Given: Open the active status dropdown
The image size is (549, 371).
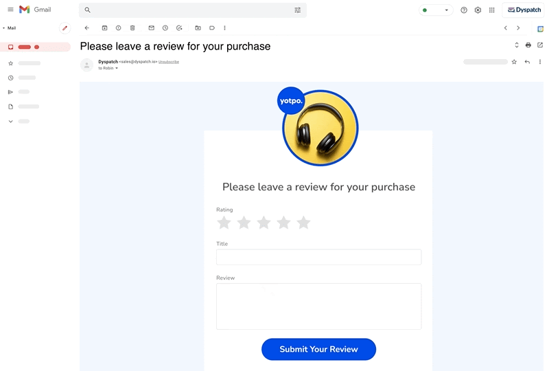Looking at the screenshot, I should pos(436,10).
